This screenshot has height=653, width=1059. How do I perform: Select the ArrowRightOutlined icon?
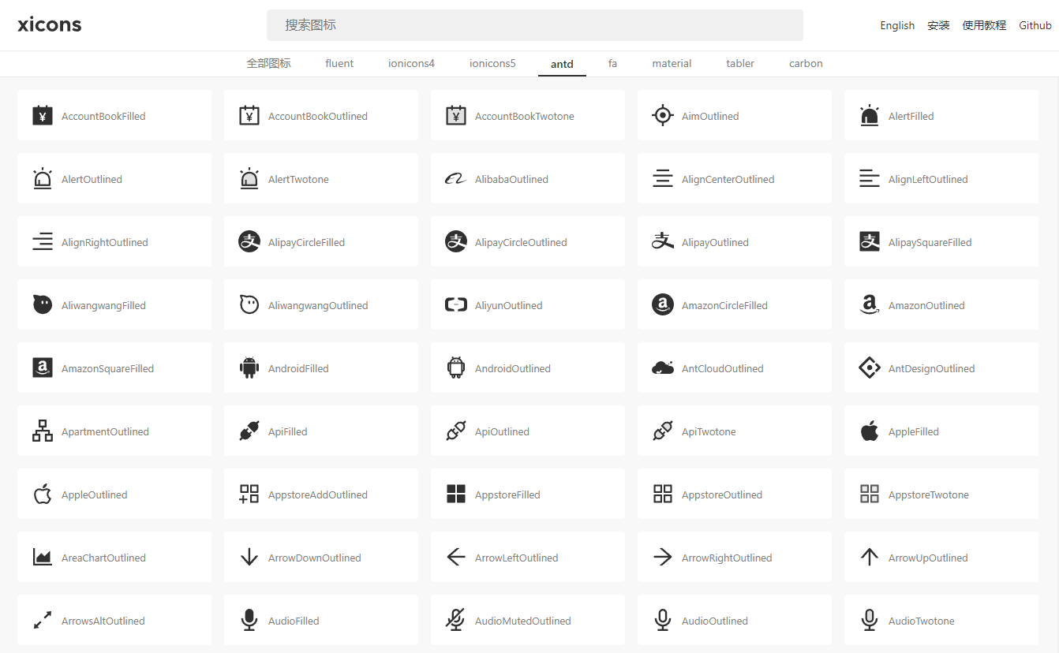click(x=663, y=558)
